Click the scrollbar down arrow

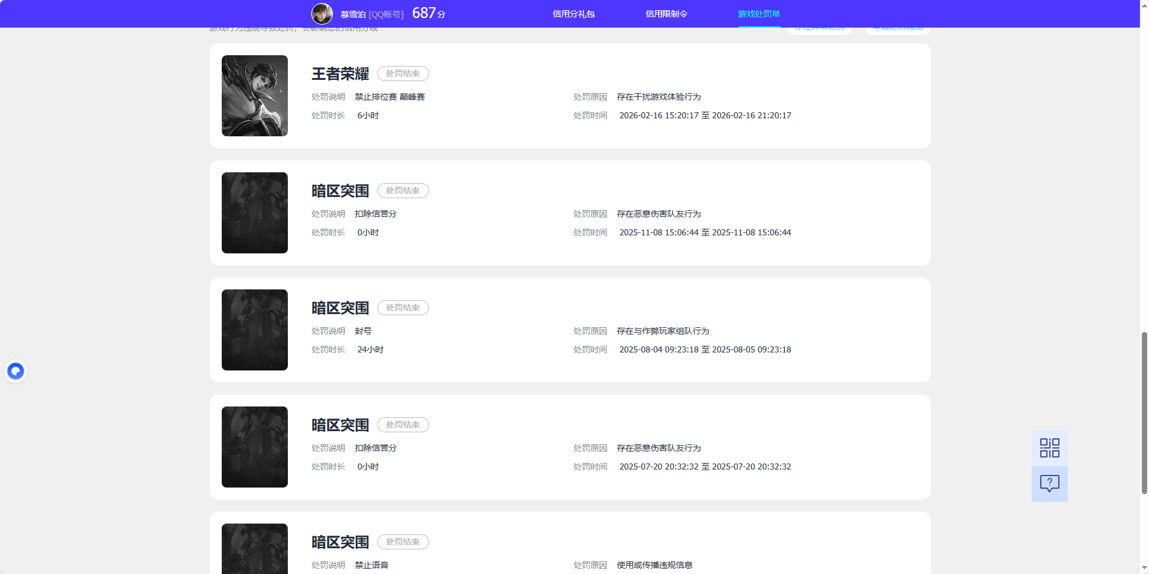[x=1143, y=569]
